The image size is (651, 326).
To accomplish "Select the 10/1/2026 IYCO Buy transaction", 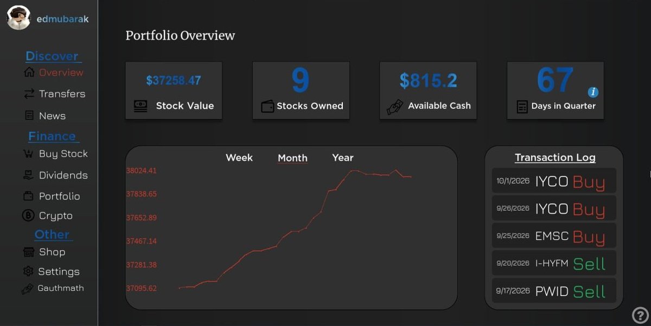I will click(x=554, y=181).
